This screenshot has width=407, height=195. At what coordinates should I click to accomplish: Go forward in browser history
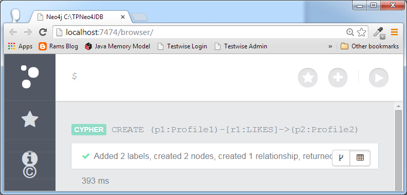pos(28,32)
